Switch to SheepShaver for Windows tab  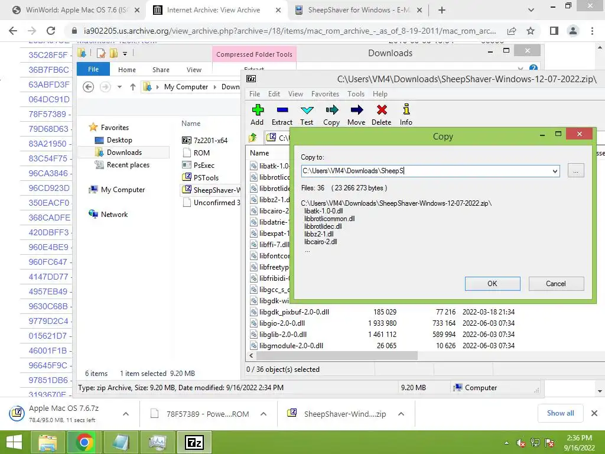click(x=359, y=10)
